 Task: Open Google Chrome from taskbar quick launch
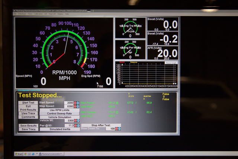(x=26, y=154)
